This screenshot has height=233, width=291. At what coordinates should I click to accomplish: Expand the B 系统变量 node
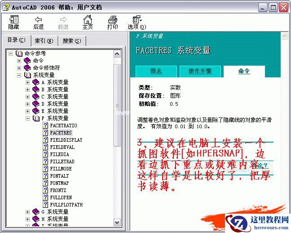(28, 90)
